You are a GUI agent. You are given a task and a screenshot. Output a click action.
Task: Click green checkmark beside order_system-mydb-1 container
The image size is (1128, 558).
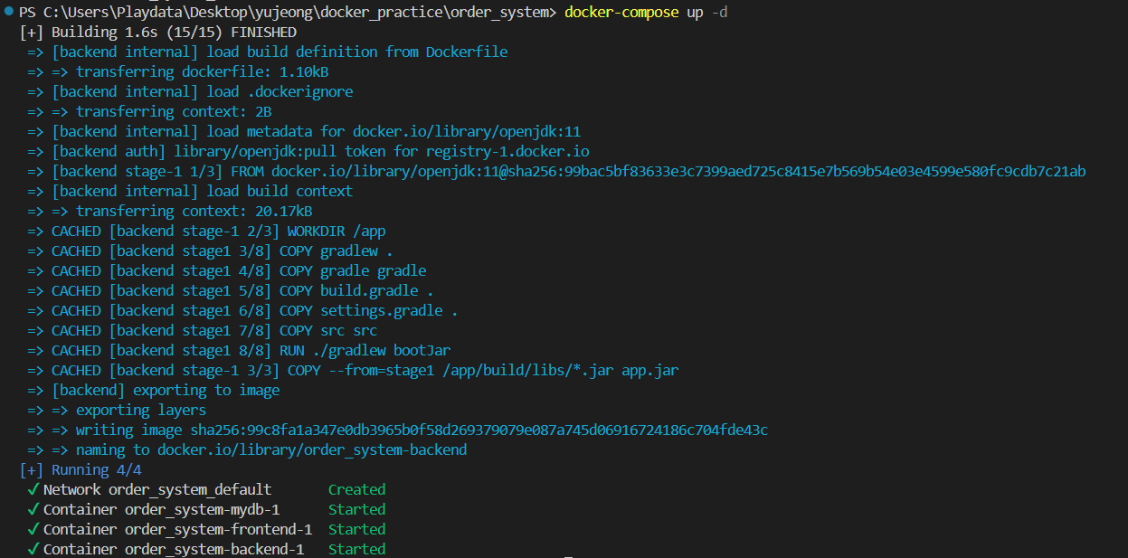point(33,509)
